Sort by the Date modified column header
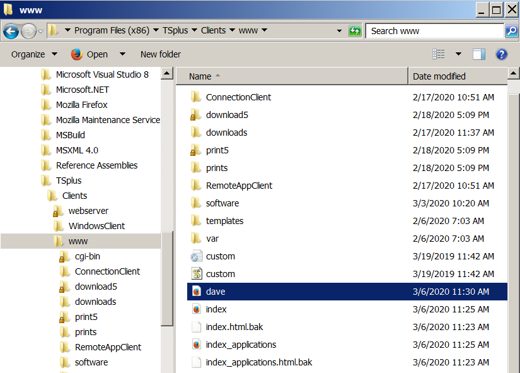The image size is (520, 373). [439, 76]
